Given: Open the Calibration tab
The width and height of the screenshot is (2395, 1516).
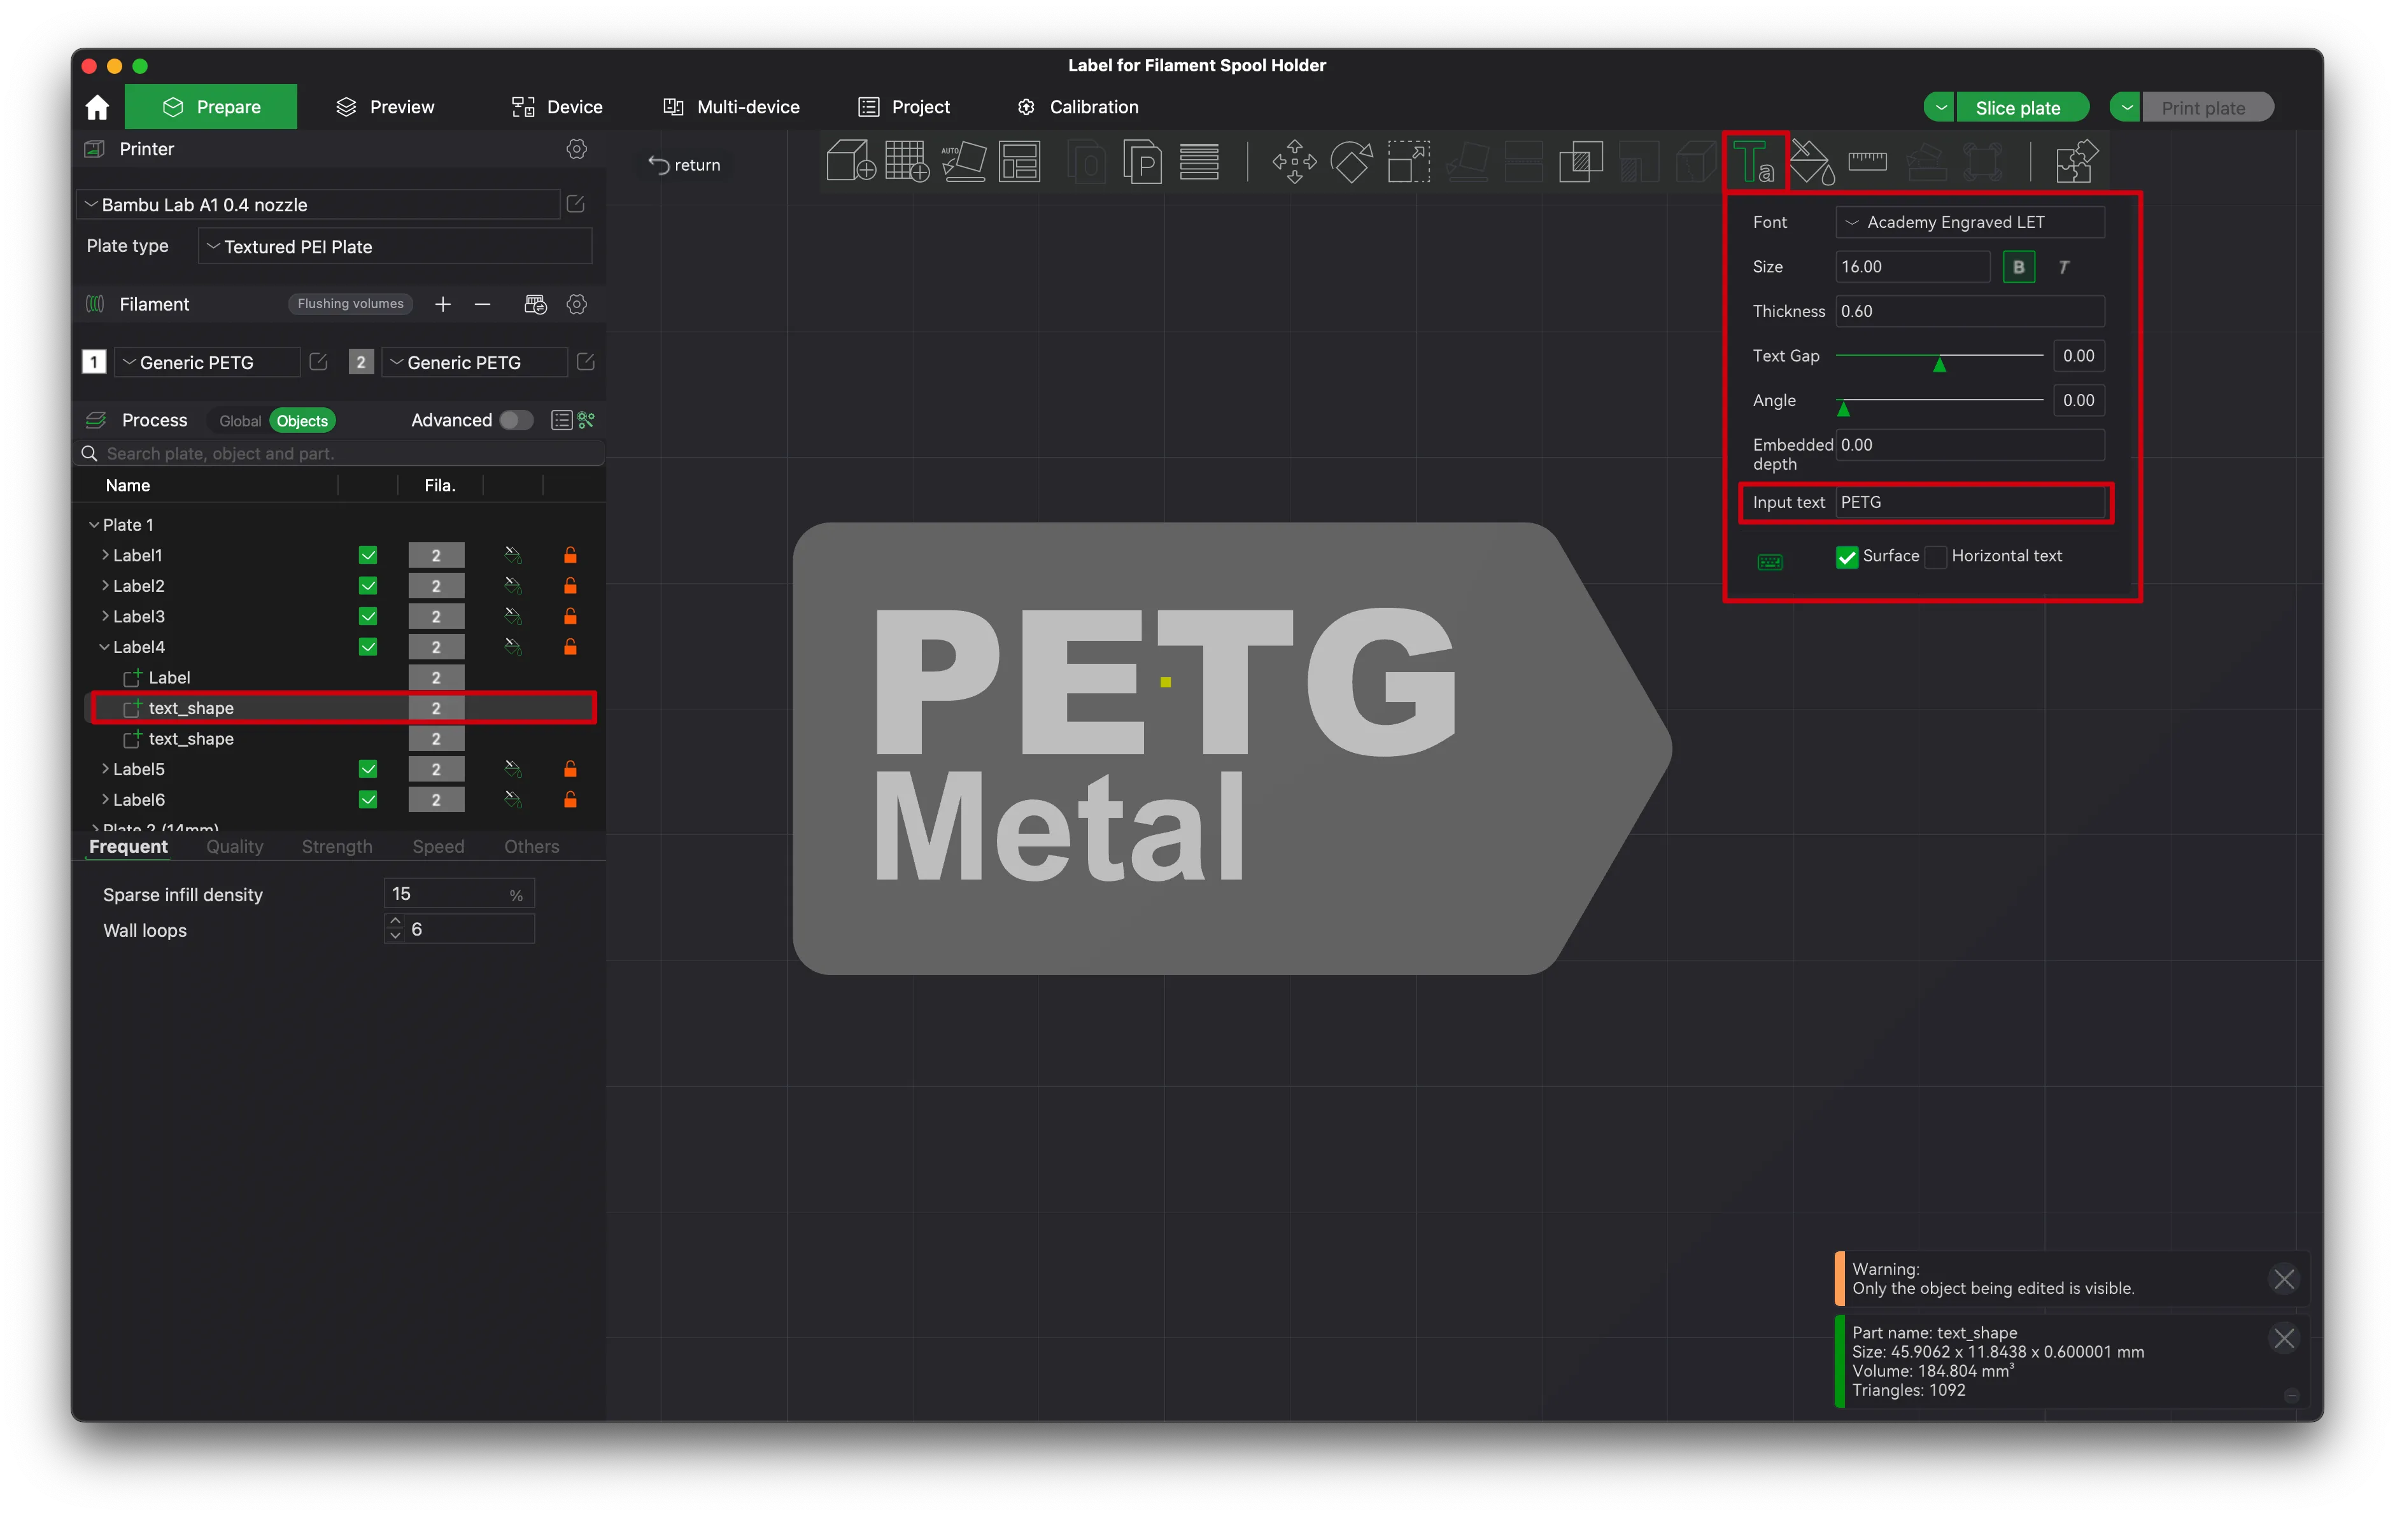Looking at the screenshot, I should pos(1077,108).
